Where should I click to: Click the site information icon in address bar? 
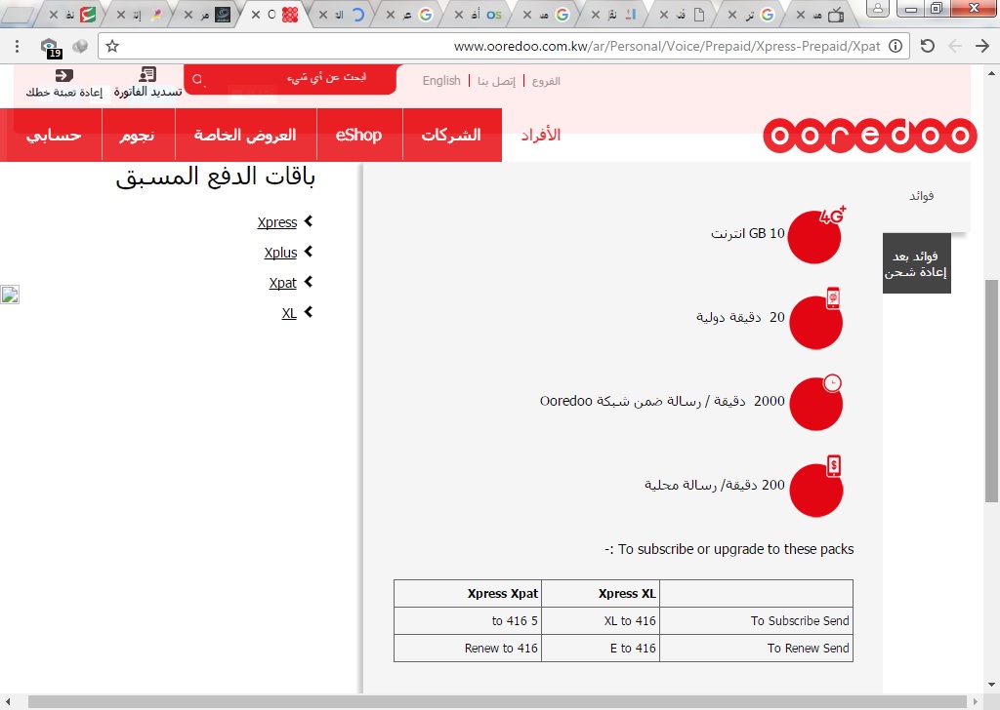tap(897, 46)
